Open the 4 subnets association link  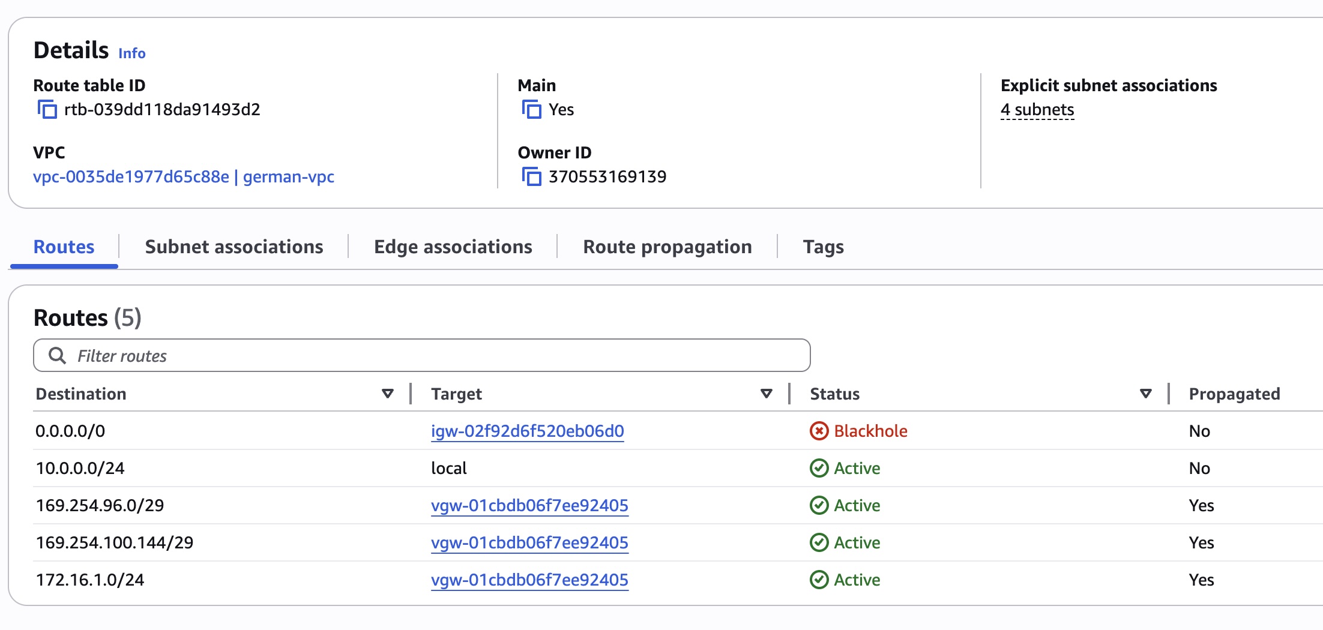point(1037,109)
